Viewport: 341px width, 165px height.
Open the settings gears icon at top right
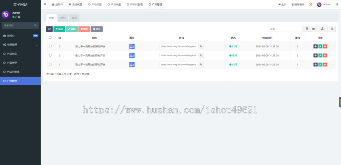(x=337, y=4)
